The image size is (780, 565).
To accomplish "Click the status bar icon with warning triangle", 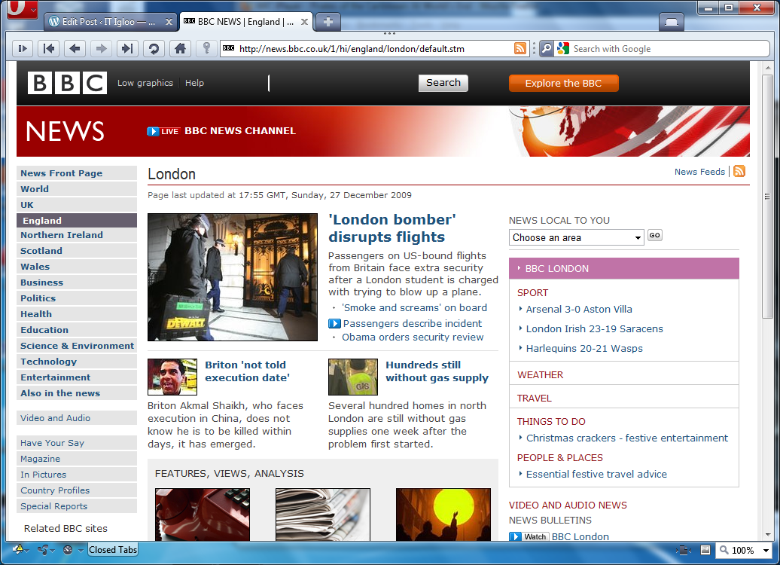I will pyautogui.click(x=17, y=550).
